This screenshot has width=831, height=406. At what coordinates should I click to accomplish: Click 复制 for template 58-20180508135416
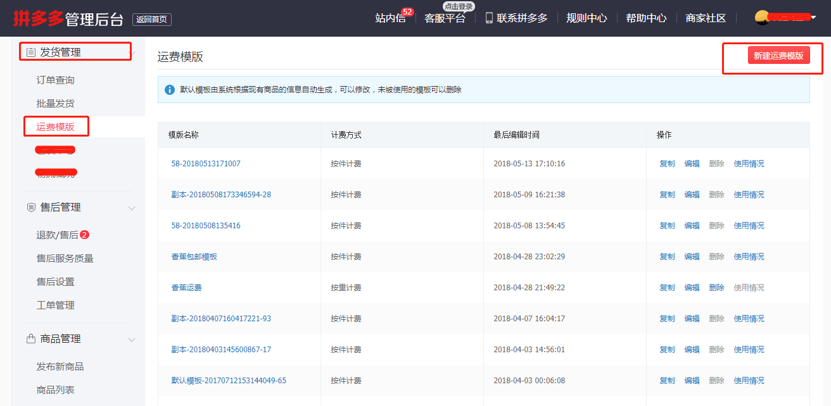coord(668,226)
